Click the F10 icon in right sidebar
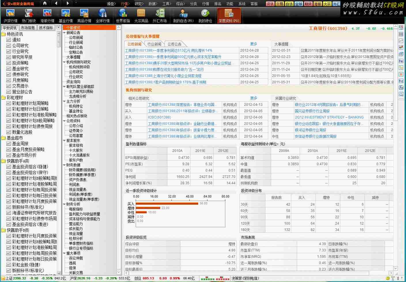This screenshot has width=406, height=282. click(401, 61)
